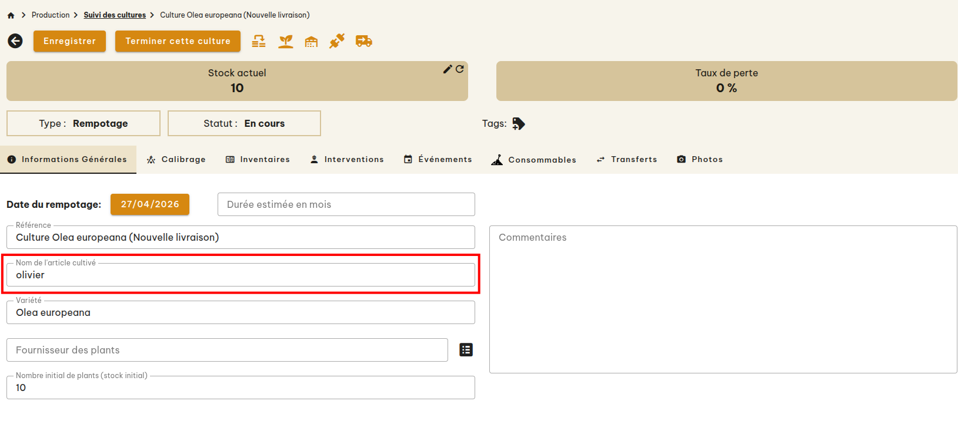The width and height of the screenshot is (958, 438).
Task: Click the Production breadcrumb item
Action: click(51, 15)
